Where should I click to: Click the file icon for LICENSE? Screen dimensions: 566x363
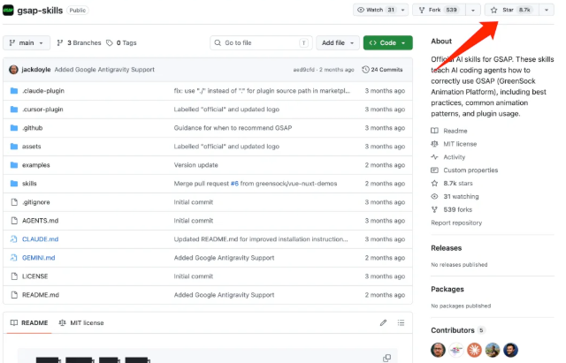point(14,276)
